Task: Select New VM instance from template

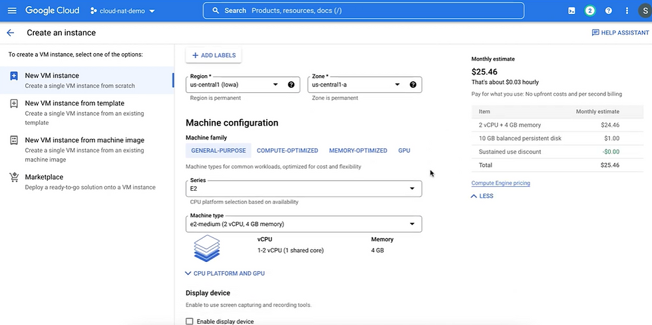Action: click(x=87, y=112)
